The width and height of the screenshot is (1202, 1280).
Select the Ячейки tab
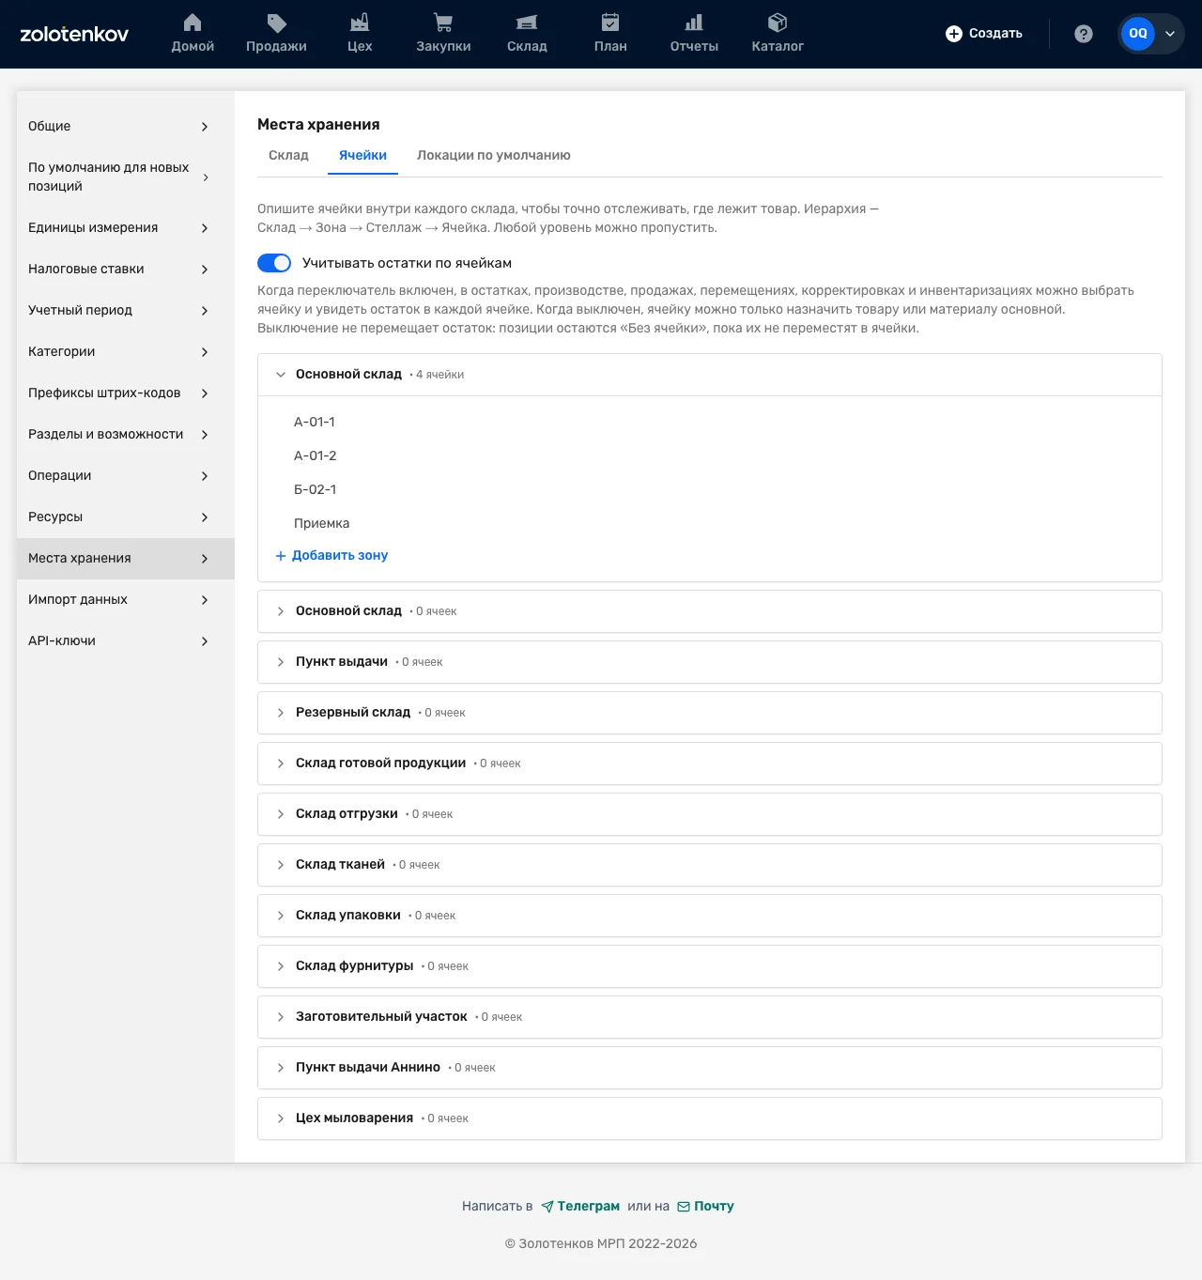(362, 156)
